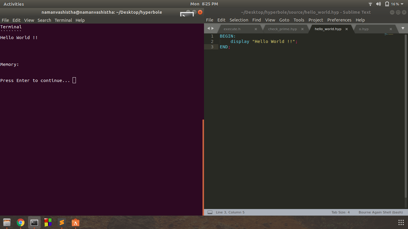The width and height of the screenshot is (408, 229).
Task: Open Sublime Tools menu
Action: click(x=299, y=20)
